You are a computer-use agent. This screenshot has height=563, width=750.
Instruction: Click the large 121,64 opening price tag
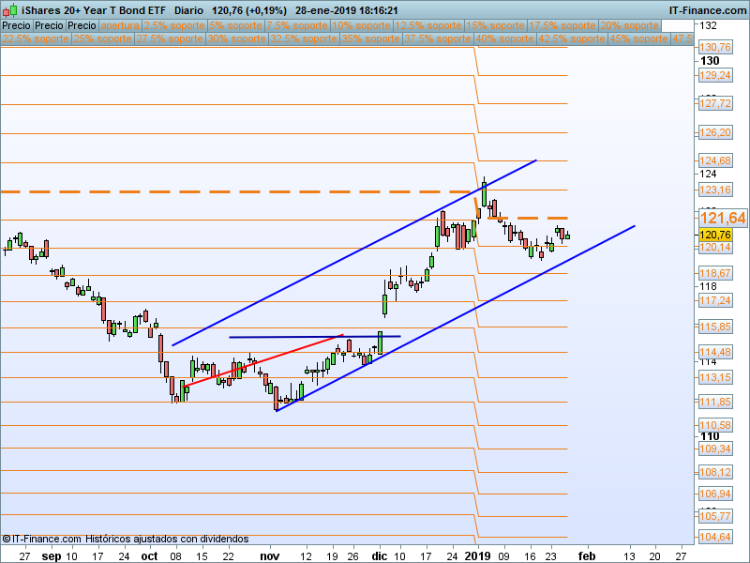pyautogui.click(x=723, y=219)
